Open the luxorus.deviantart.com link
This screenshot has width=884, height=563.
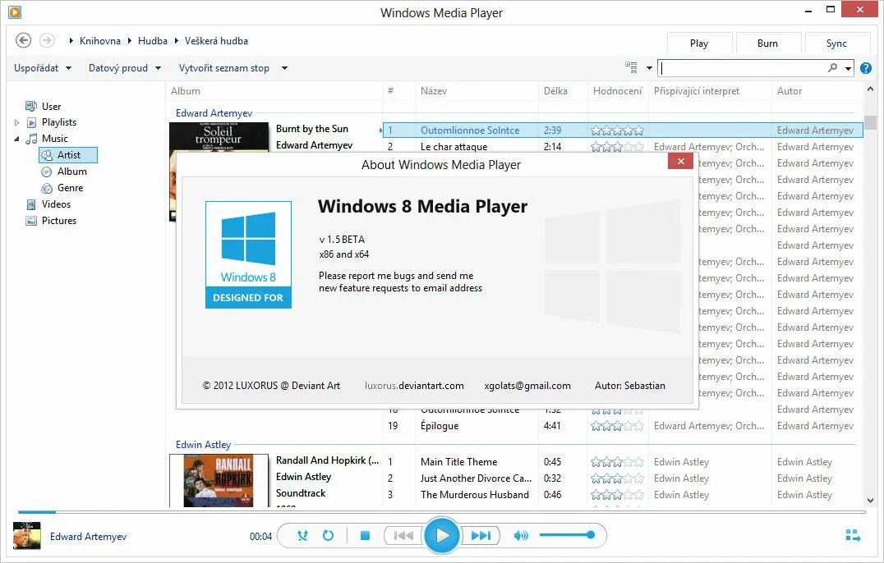tap(414, 386)
